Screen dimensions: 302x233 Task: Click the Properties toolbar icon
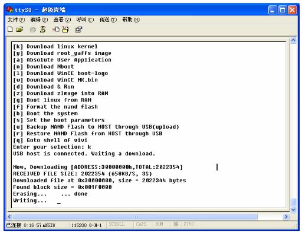point(78,29)
